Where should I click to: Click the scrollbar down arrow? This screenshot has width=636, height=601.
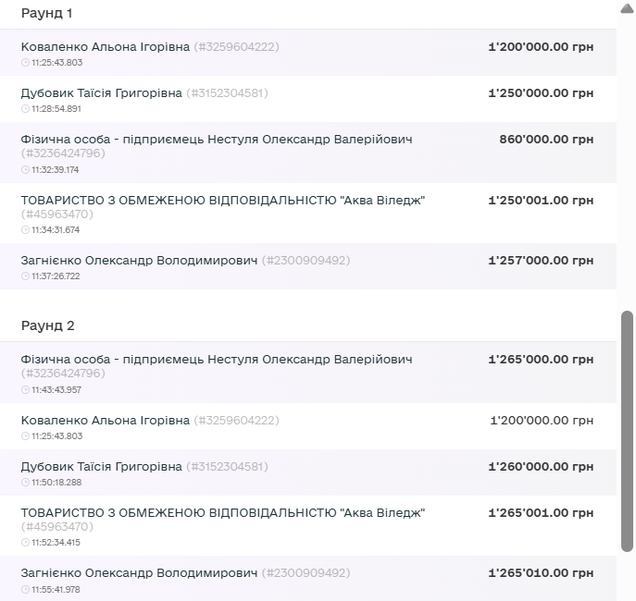[627, 593]
